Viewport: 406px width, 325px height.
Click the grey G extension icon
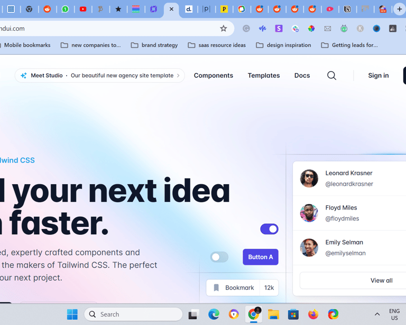coord(246,28)
